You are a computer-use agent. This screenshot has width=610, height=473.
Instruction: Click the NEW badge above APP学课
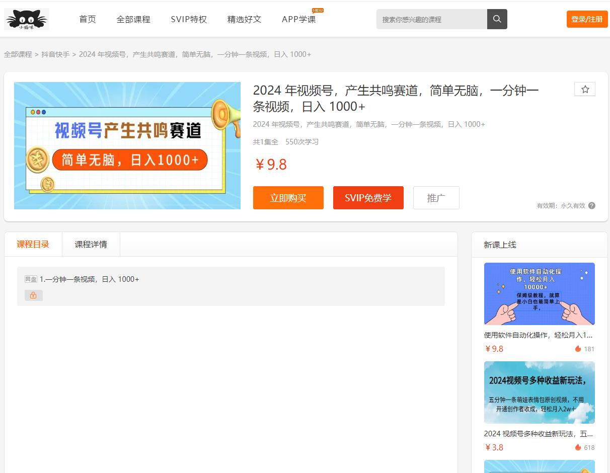pos(318,10)
